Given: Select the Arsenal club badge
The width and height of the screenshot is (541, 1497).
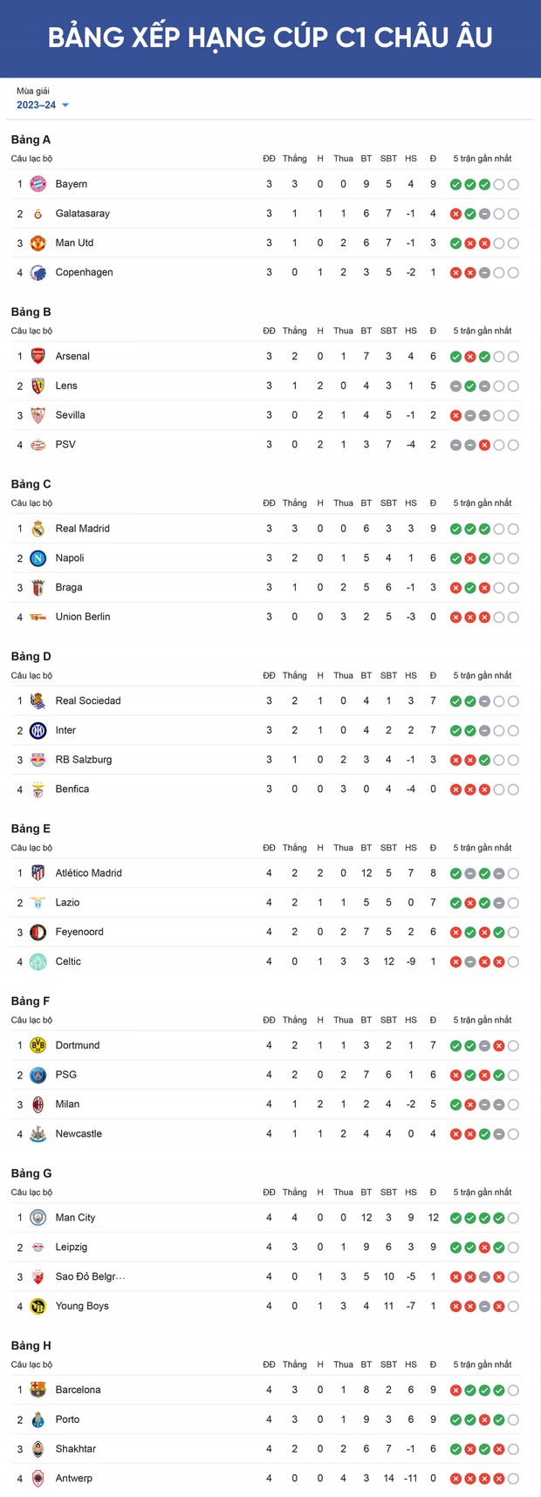Looking at the screenshot, I should pos(38,356).
